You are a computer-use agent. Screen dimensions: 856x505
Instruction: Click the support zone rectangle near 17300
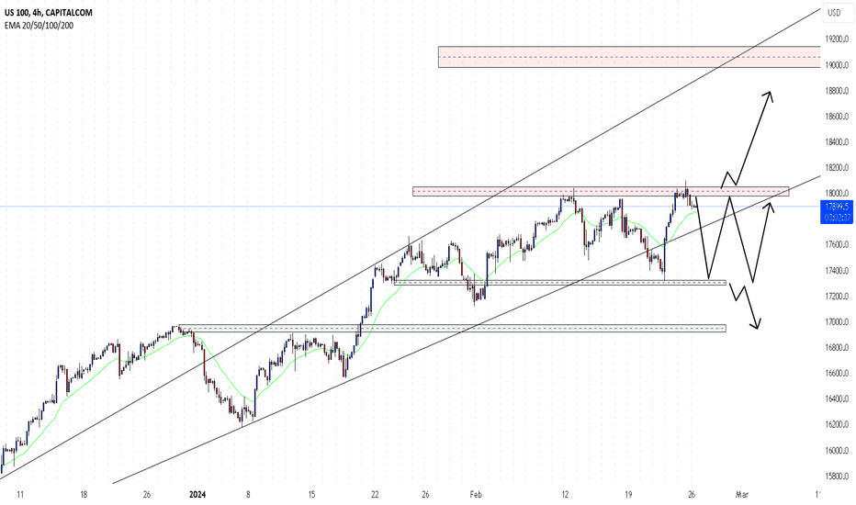560,283
